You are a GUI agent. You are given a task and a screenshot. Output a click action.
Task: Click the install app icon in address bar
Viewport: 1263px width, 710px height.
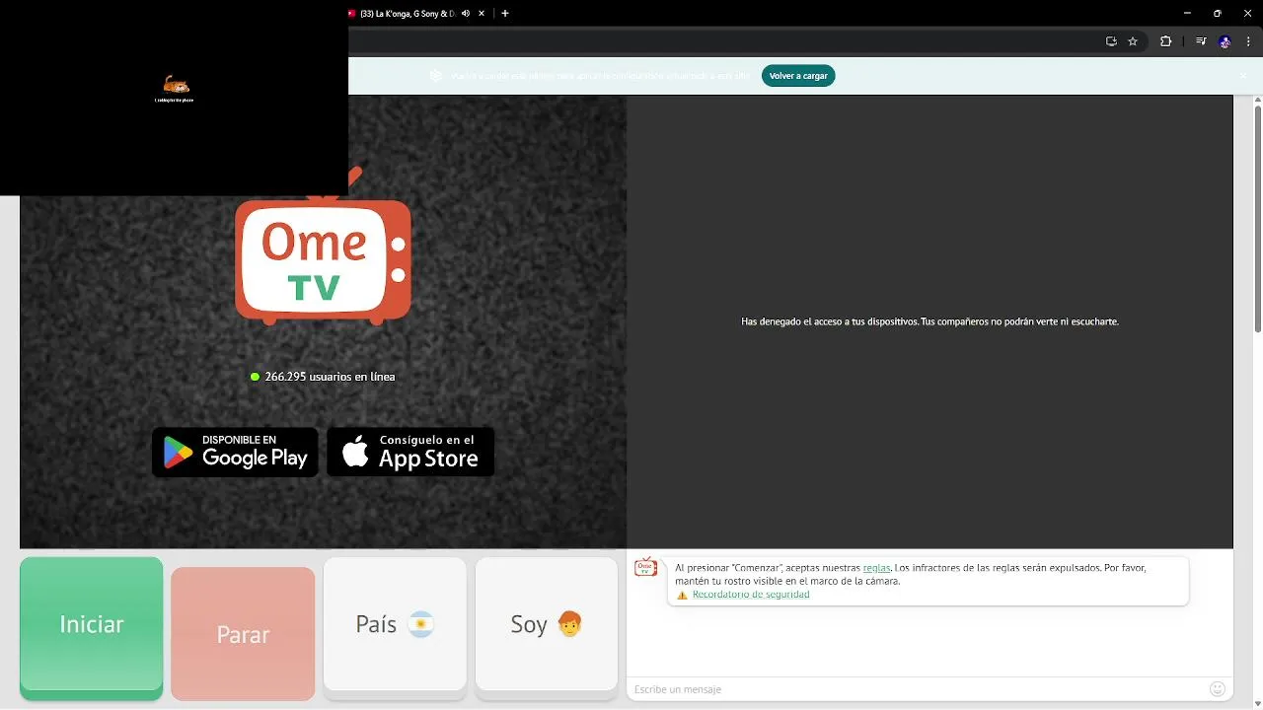(x=1111, y=41)
